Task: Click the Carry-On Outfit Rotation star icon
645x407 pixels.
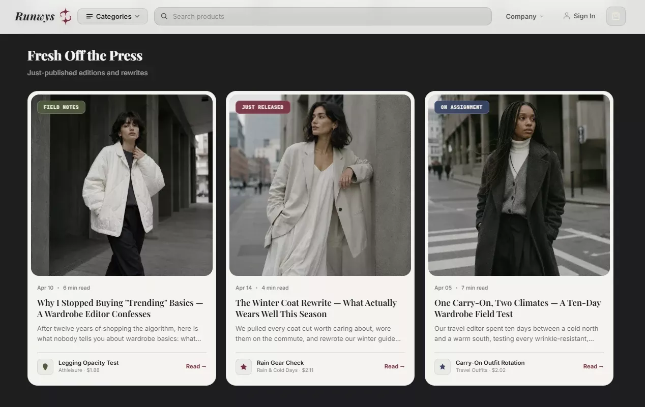Action: (x=443, y=367)
